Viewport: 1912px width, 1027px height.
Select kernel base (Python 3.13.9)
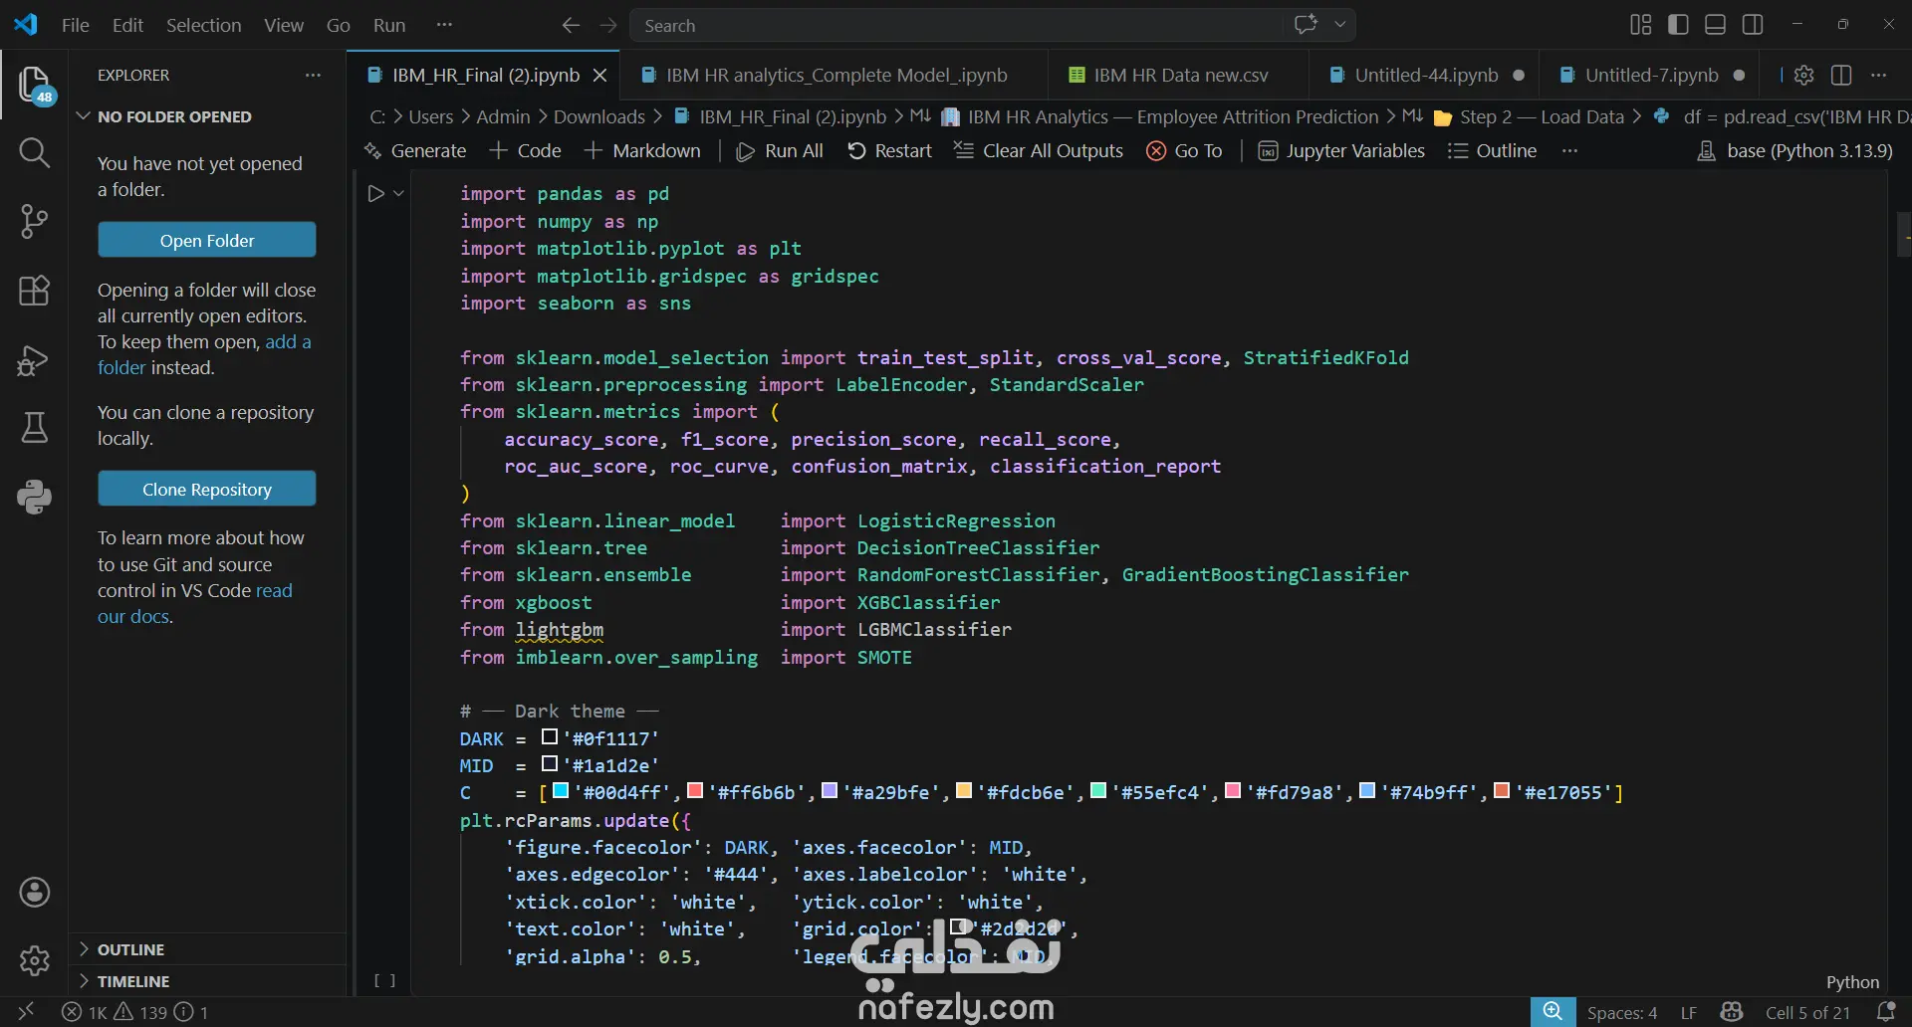1794,150
